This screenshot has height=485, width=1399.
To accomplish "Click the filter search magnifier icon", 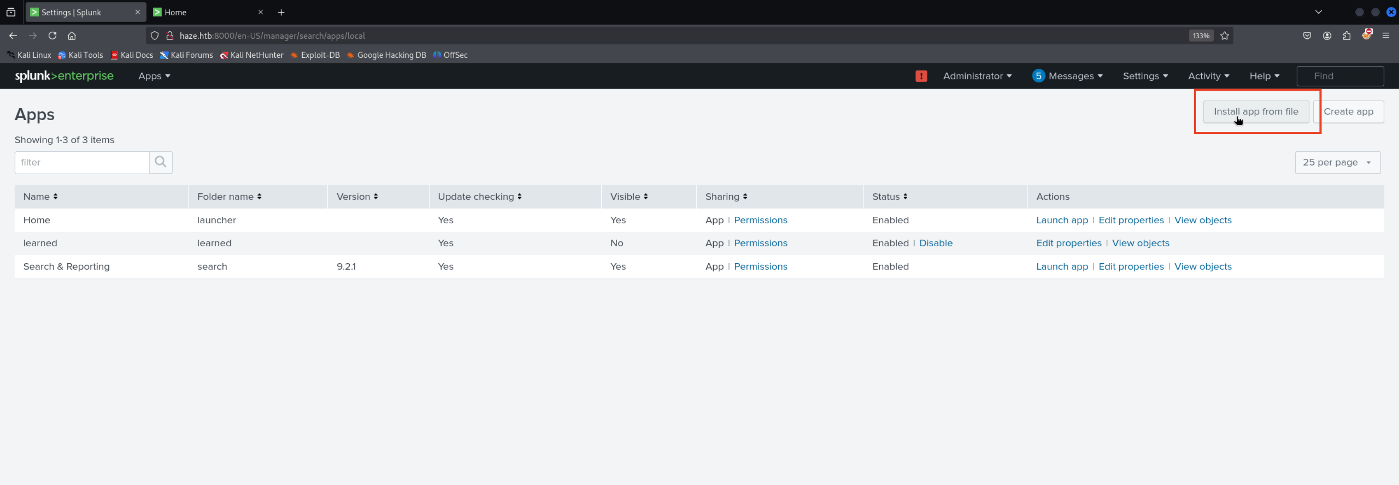I will (160, 162).
